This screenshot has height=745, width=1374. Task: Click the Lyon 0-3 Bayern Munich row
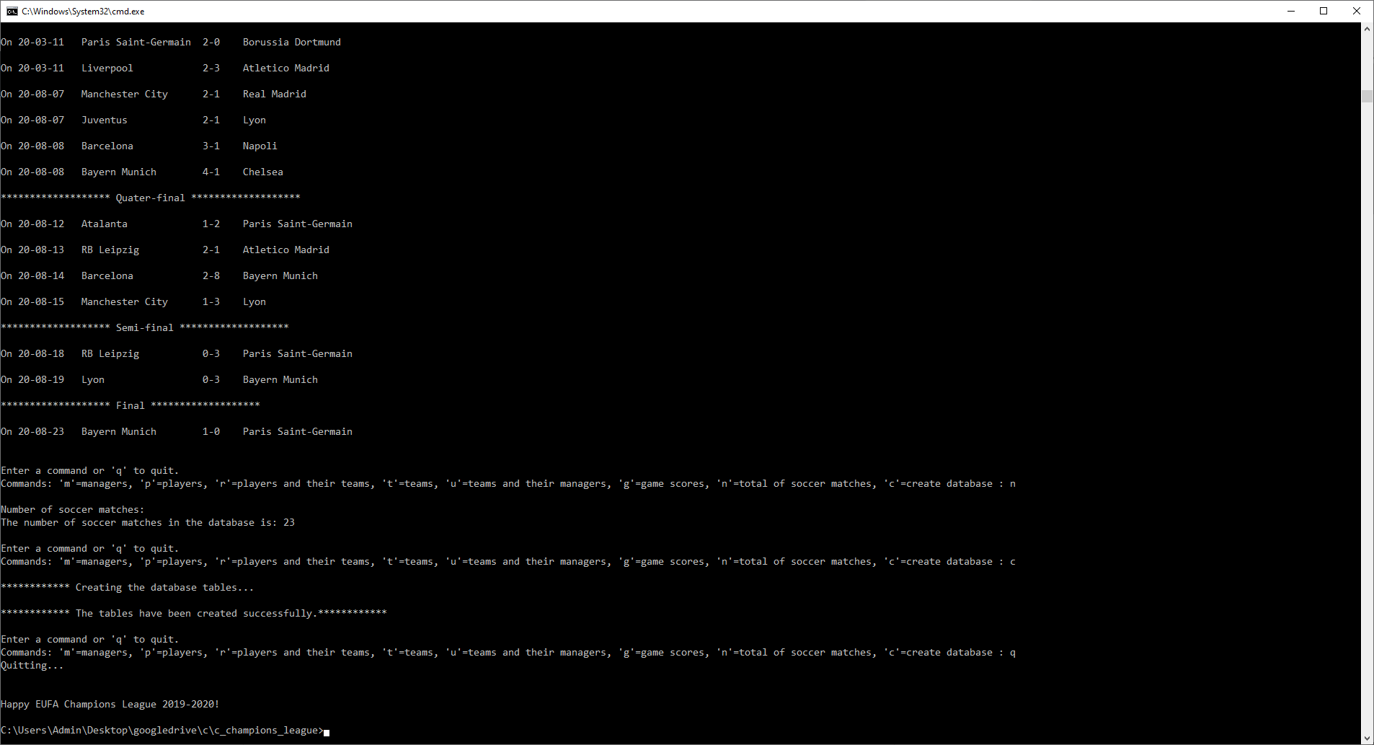tap(159, 379)
